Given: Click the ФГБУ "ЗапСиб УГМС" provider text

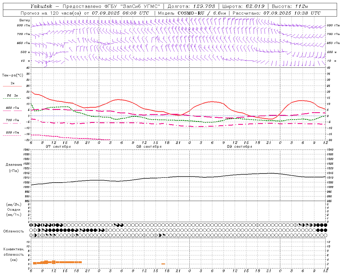Looking at the screenshot, I should 133,6.
